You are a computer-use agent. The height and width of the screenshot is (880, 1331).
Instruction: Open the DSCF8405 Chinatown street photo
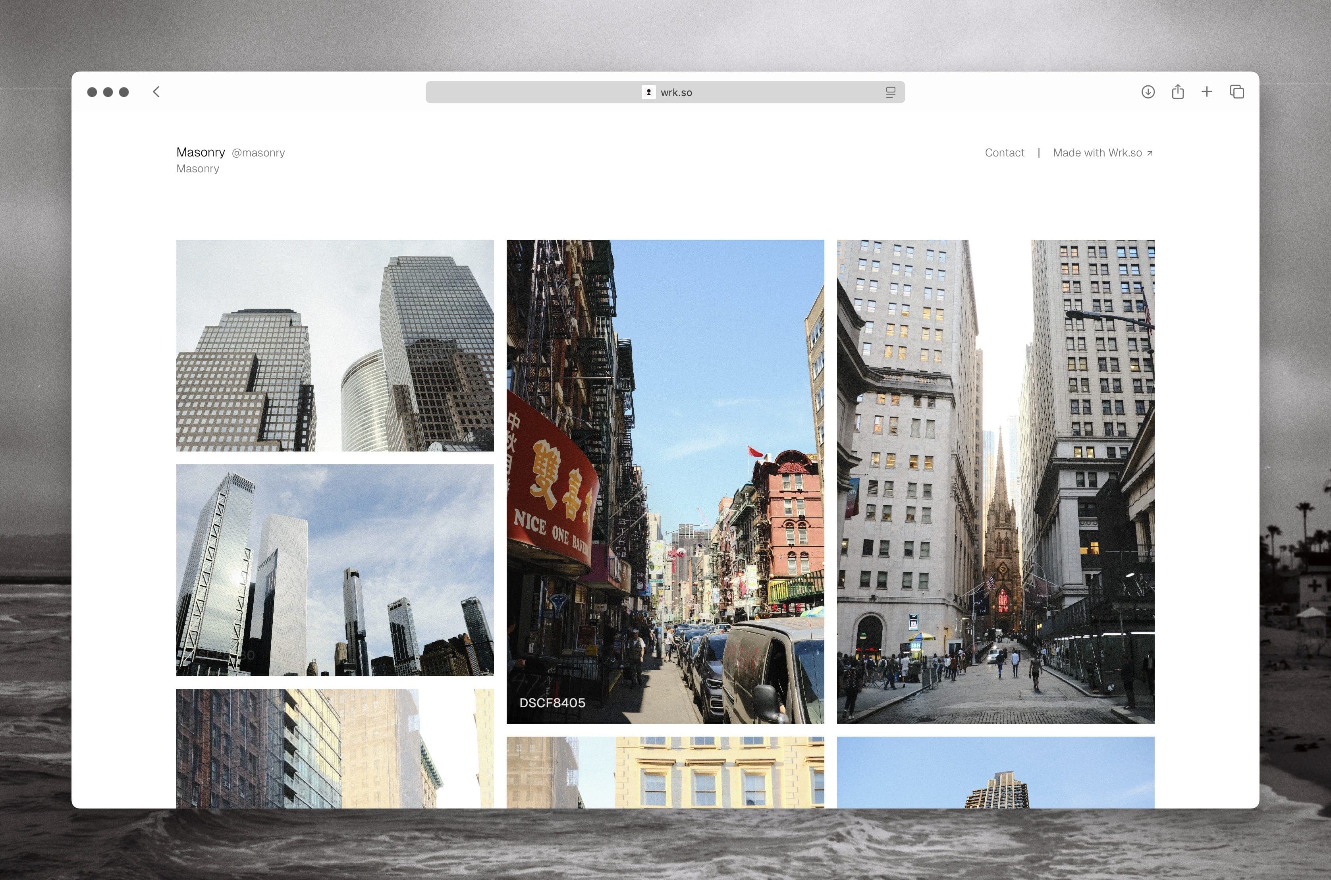tap(665, 481)
